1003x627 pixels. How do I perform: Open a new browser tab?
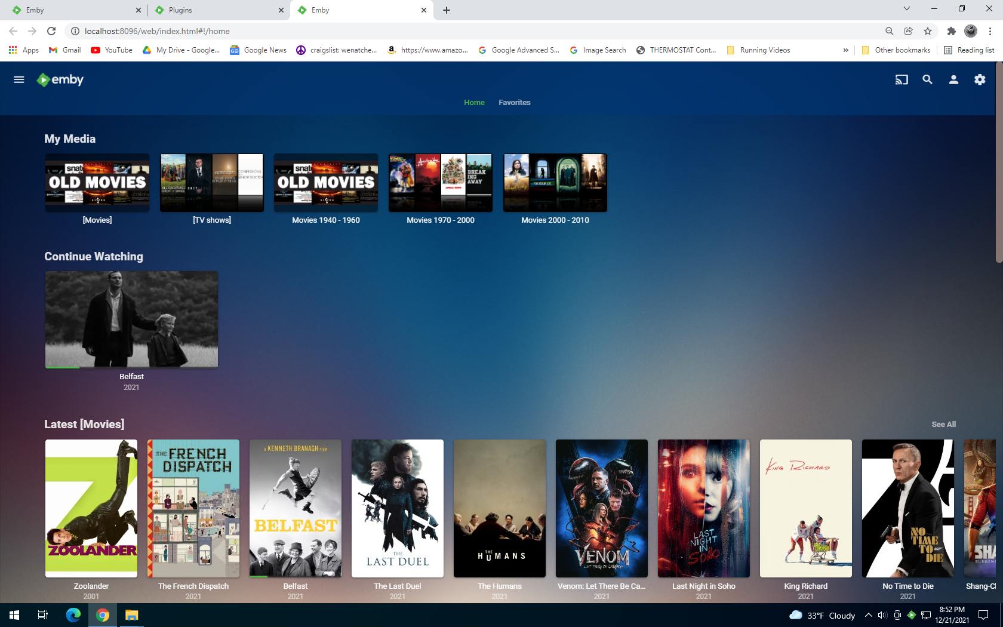tap(447, 10)
